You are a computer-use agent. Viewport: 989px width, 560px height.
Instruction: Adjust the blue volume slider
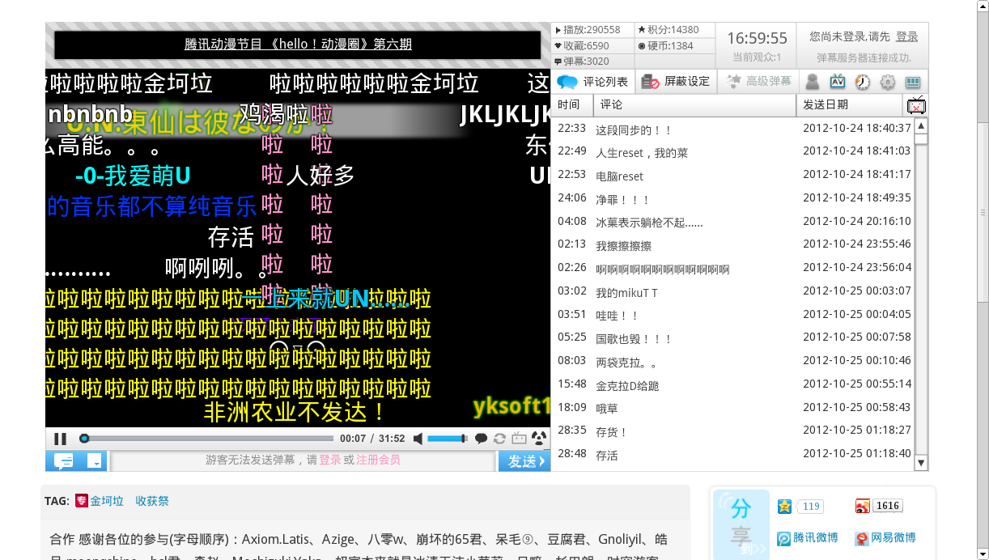tap(448, 439)
